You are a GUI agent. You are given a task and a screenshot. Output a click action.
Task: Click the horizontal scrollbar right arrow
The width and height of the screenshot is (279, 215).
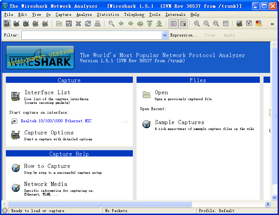coord(268,204)
